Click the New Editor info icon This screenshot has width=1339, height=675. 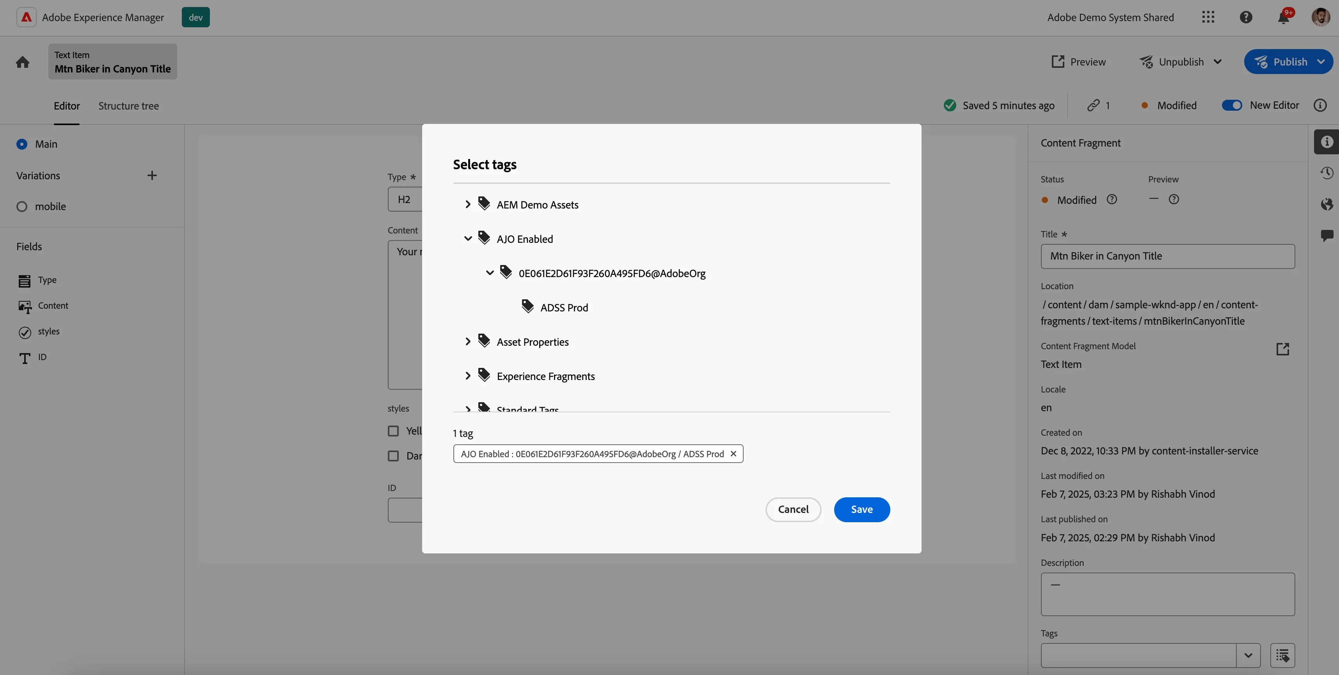1320,105
